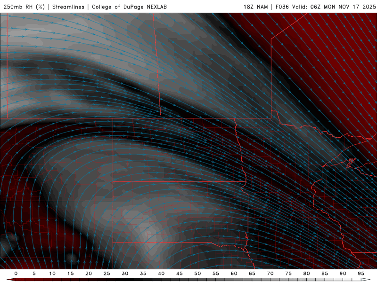The image size is (377, 282).
Task: Click the "F036" forecast hour text
Action: tap(282, 7)
